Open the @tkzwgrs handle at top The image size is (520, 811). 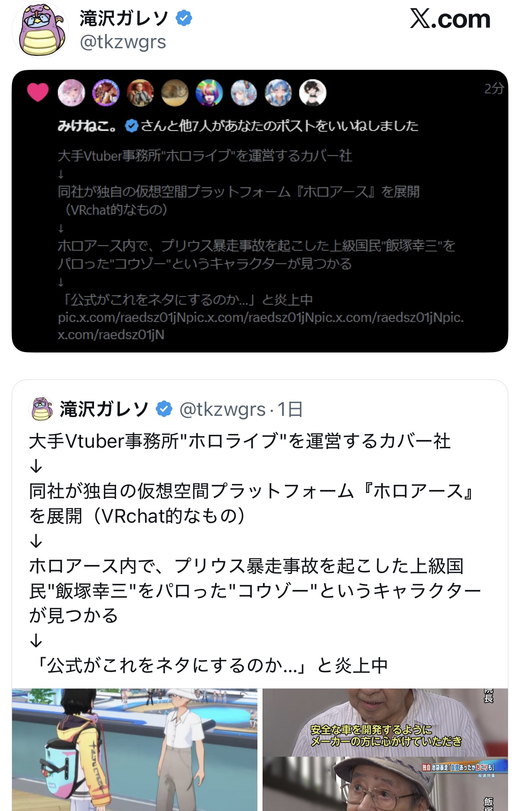point(123,42)
